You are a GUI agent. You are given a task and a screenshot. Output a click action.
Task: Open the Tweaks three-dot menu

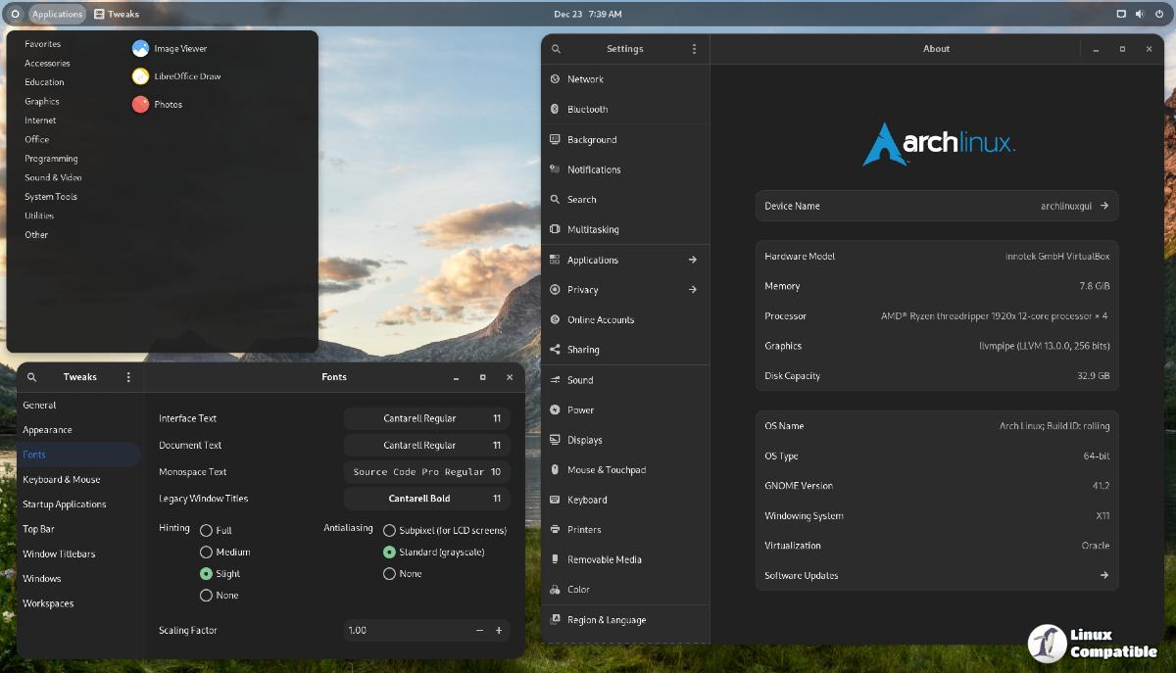click(128, 377)
